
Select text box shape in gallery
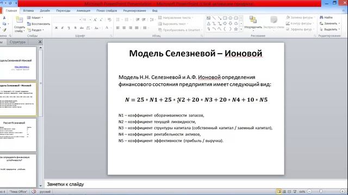[208, 18]
